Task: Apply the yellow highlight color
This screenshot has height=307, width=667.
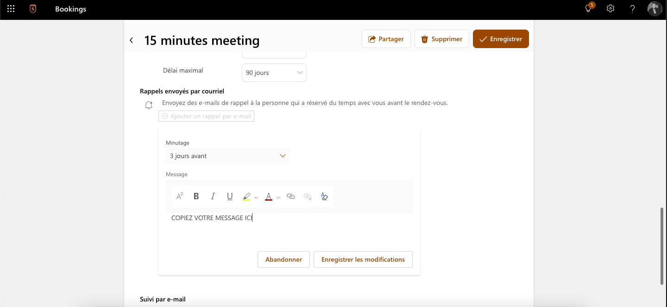Action: pyautogui.click(x=246, y=196)
